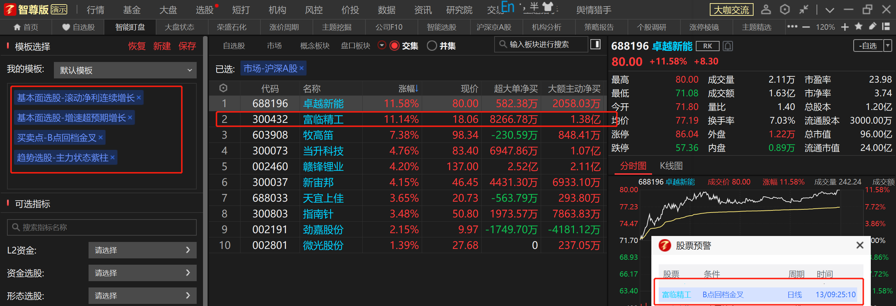Remove the 基本面选股-增速超预期增长 condition tag
The height and width of the screenshot is (306, 896).
(130, 118)
